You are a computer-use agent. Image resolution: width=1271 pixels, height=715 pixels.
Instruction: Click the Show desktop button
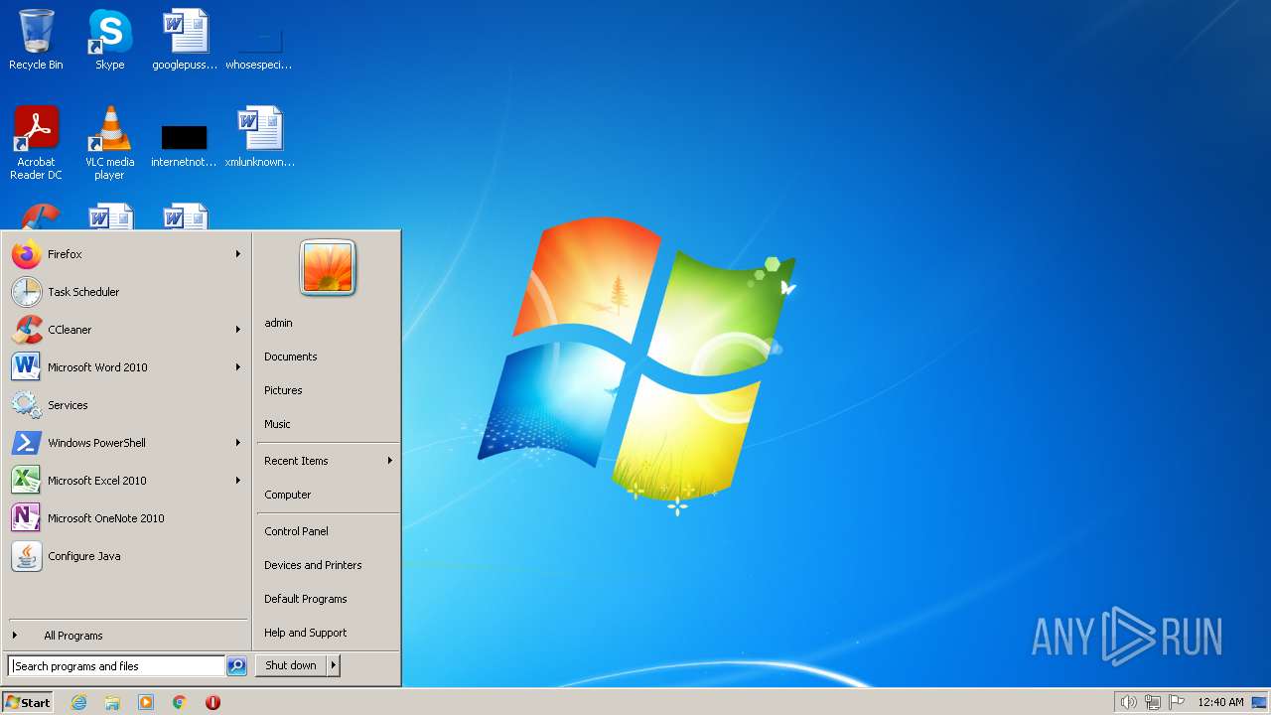(1259, 702)
